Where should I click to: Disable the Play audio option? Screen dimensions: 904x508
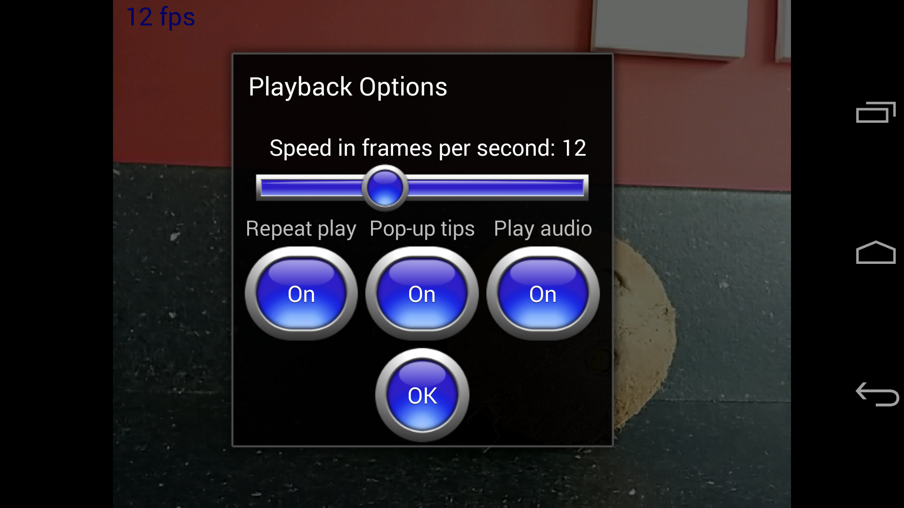pos(543,294)
